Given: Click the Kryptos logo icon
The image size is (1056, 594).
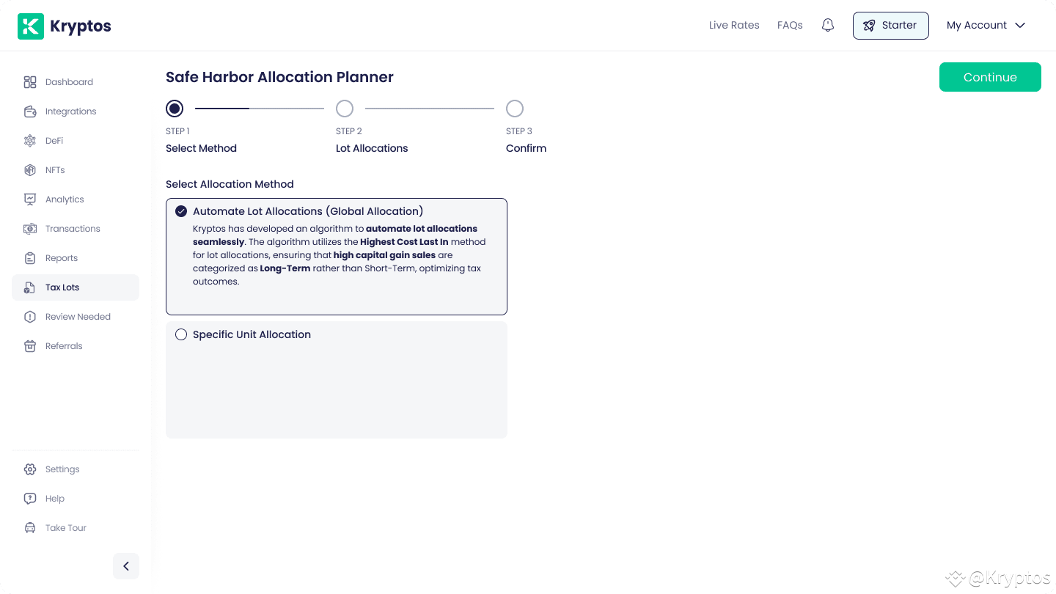Looking at the screenshot, I should [31, 26].
